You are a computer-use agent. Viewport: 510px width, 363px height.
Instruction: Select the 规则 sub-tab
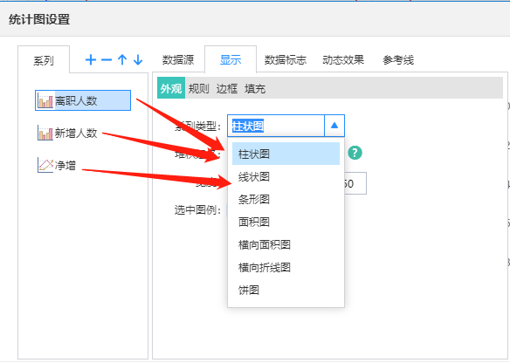point(199,88)
